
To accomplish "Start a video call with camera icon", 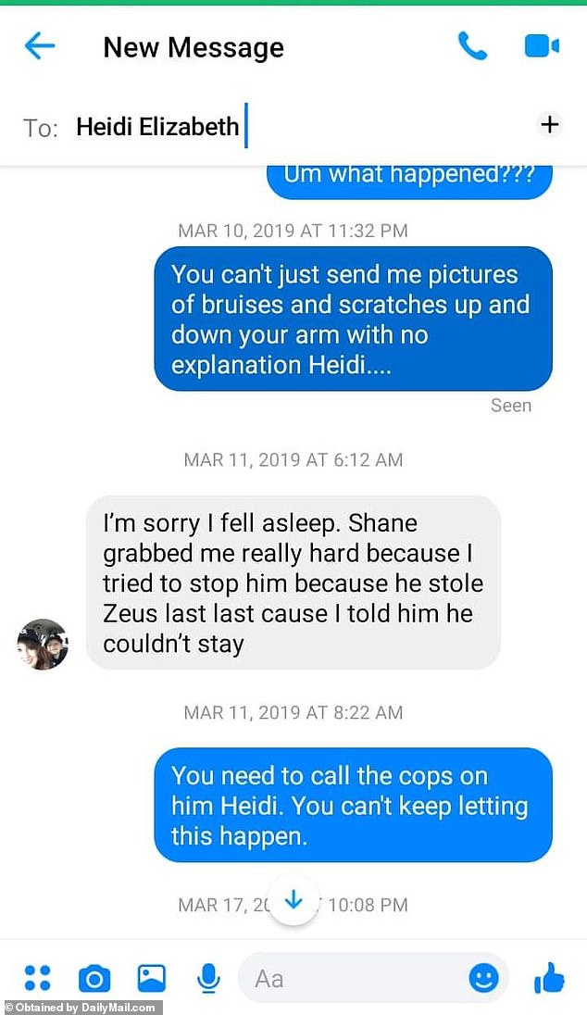I will [542, 46].
